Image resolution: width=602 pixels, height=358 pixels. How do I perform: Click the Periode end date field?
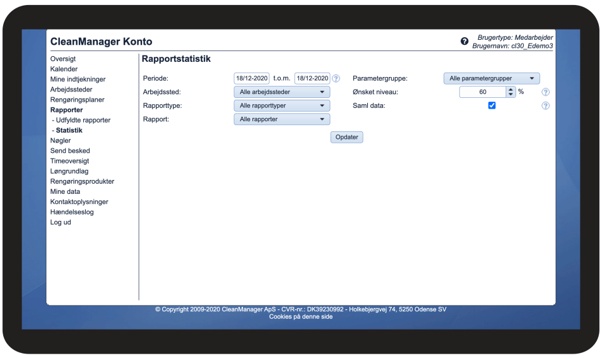coord(312,78)
